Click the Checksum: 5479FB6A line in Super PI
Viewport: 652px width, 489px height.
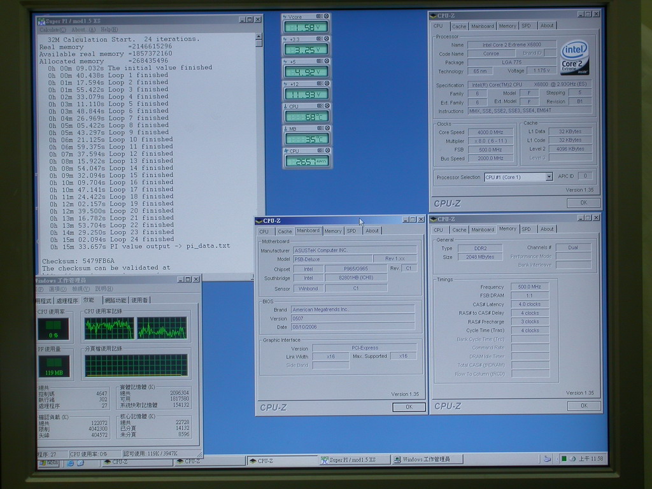click(78, 261)
